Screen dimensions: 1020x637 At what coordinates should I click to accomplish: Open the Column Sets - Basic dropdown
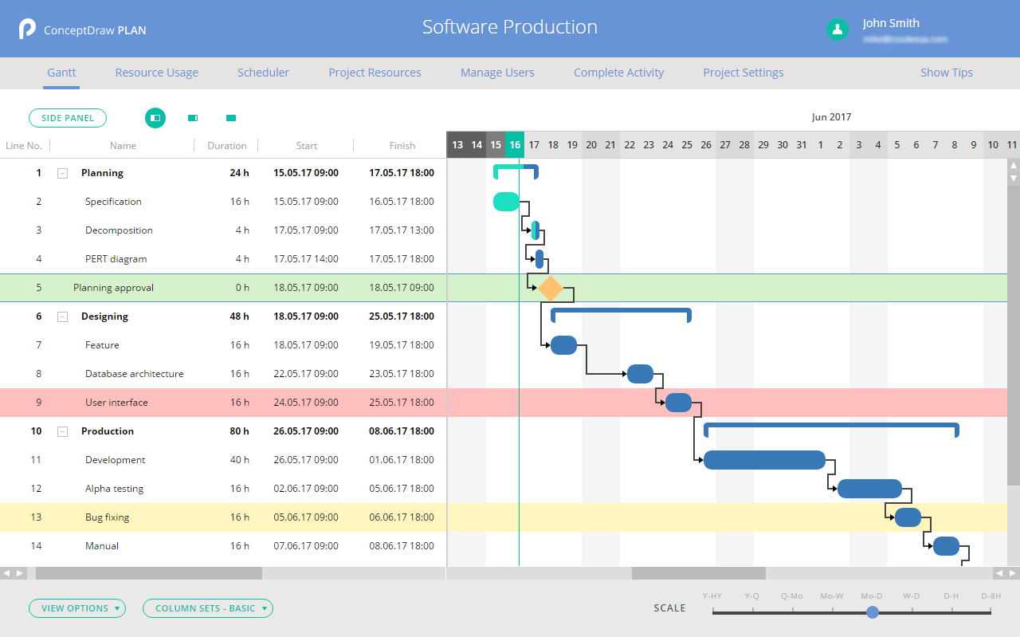pyautogui.click(x=207, y=608)
